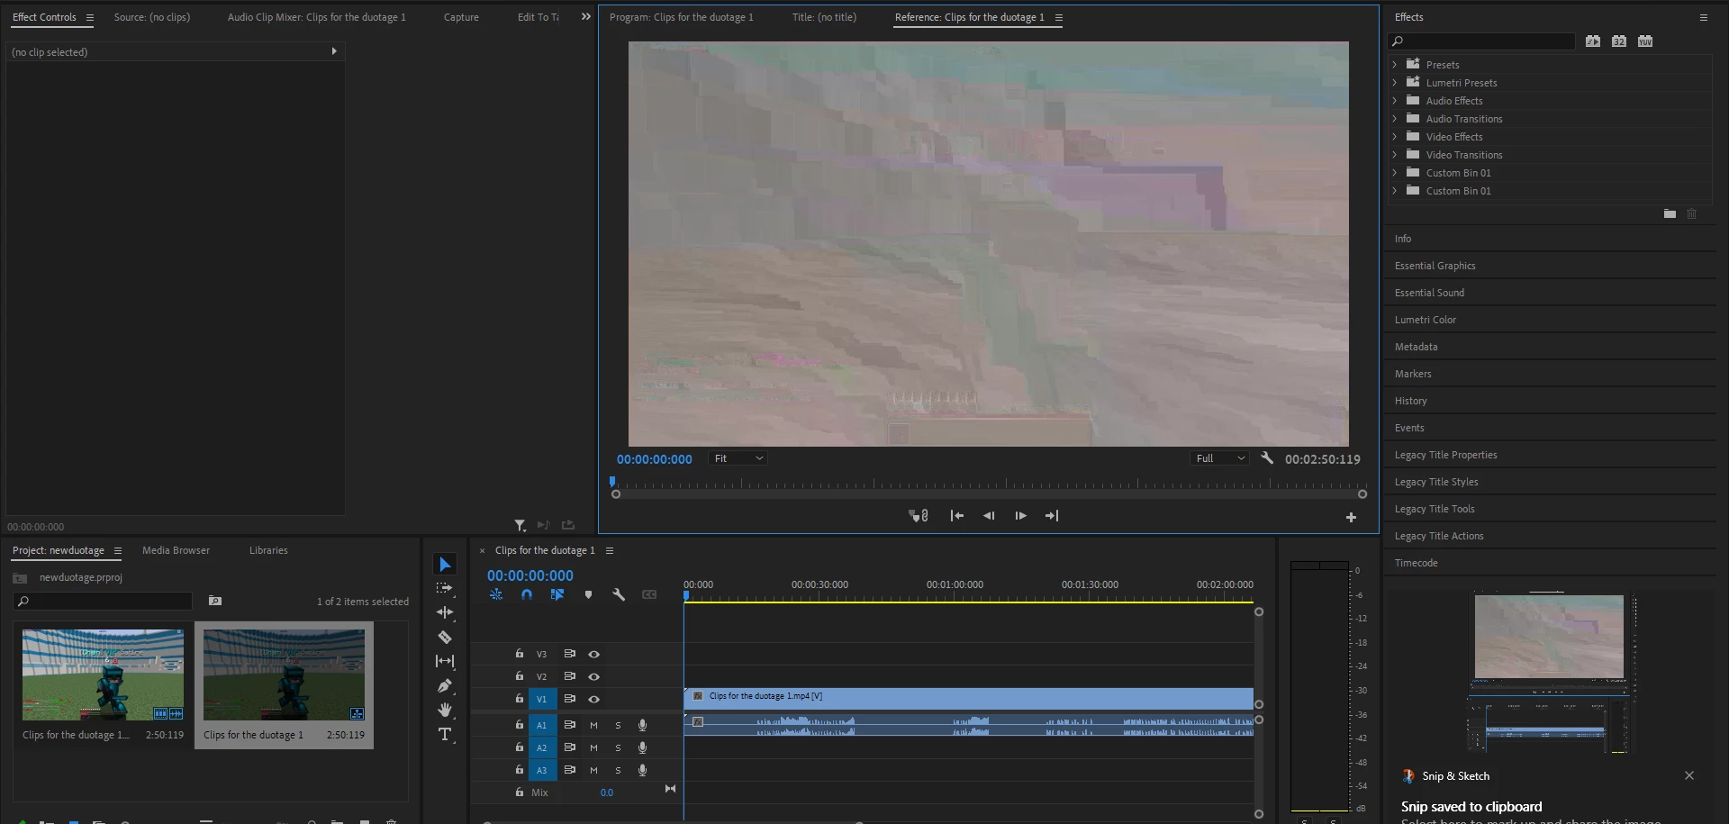1729x824 pixels.
Task: Enable voice-over record on track A1
Action: pyautogui.click(x=642, y=725)
